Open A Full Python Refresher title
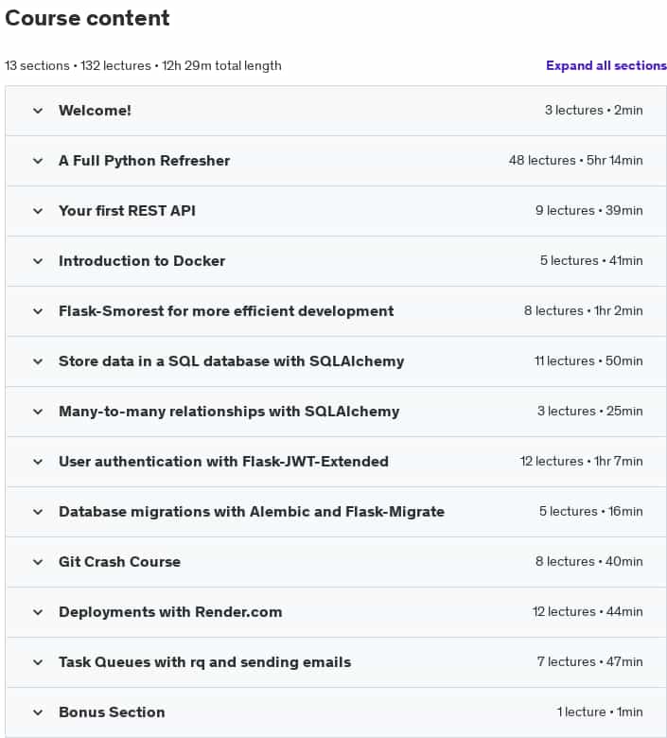The height and width of the screenshot is (738, 667). pos(144,161)
